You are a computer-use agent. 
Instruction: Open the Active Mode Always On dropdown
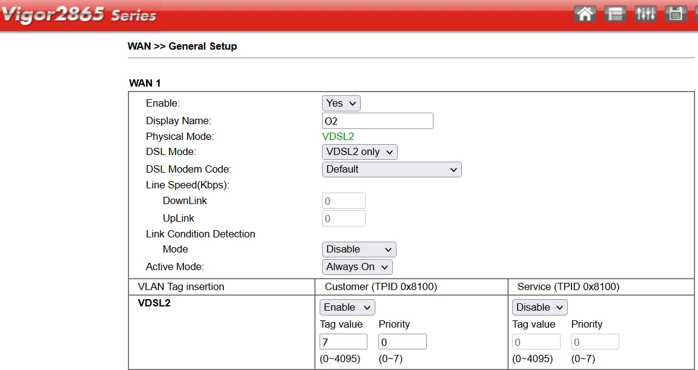[x=357, y=267]
